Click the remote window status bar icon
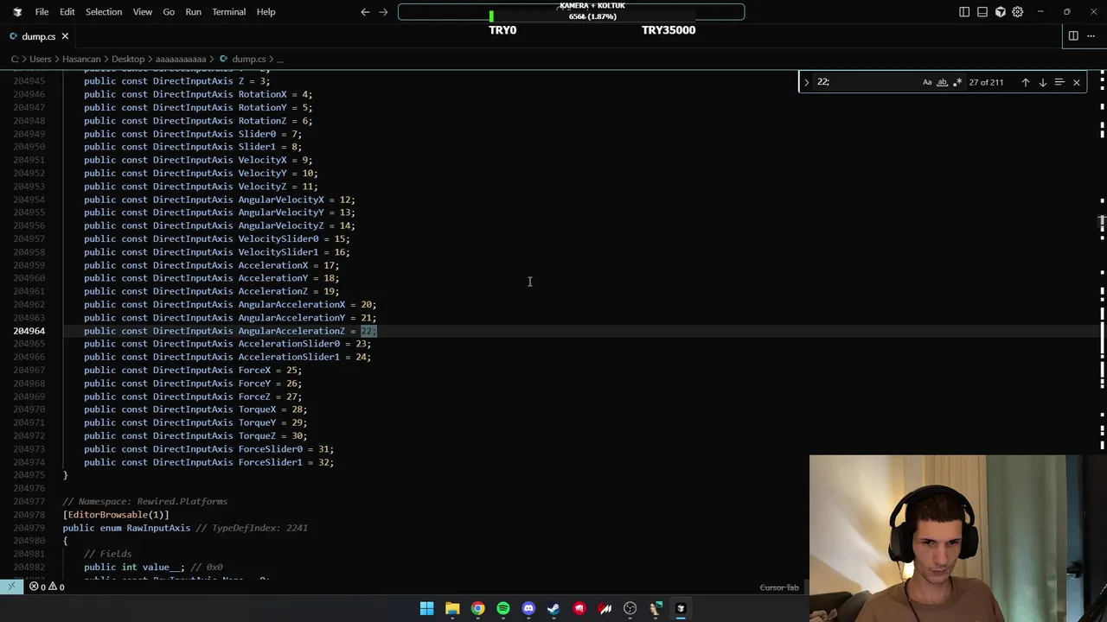The height and width of the screenshot is (622, 1107). [11, 587]
